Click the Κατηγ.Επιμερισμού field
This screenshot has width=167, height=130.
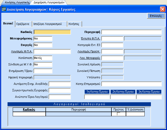point(131,84)
